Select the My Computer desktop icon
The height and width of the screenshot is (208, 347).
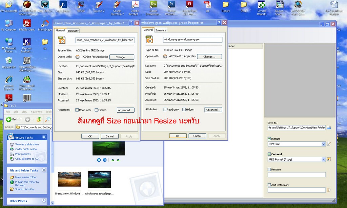point(9,25)
